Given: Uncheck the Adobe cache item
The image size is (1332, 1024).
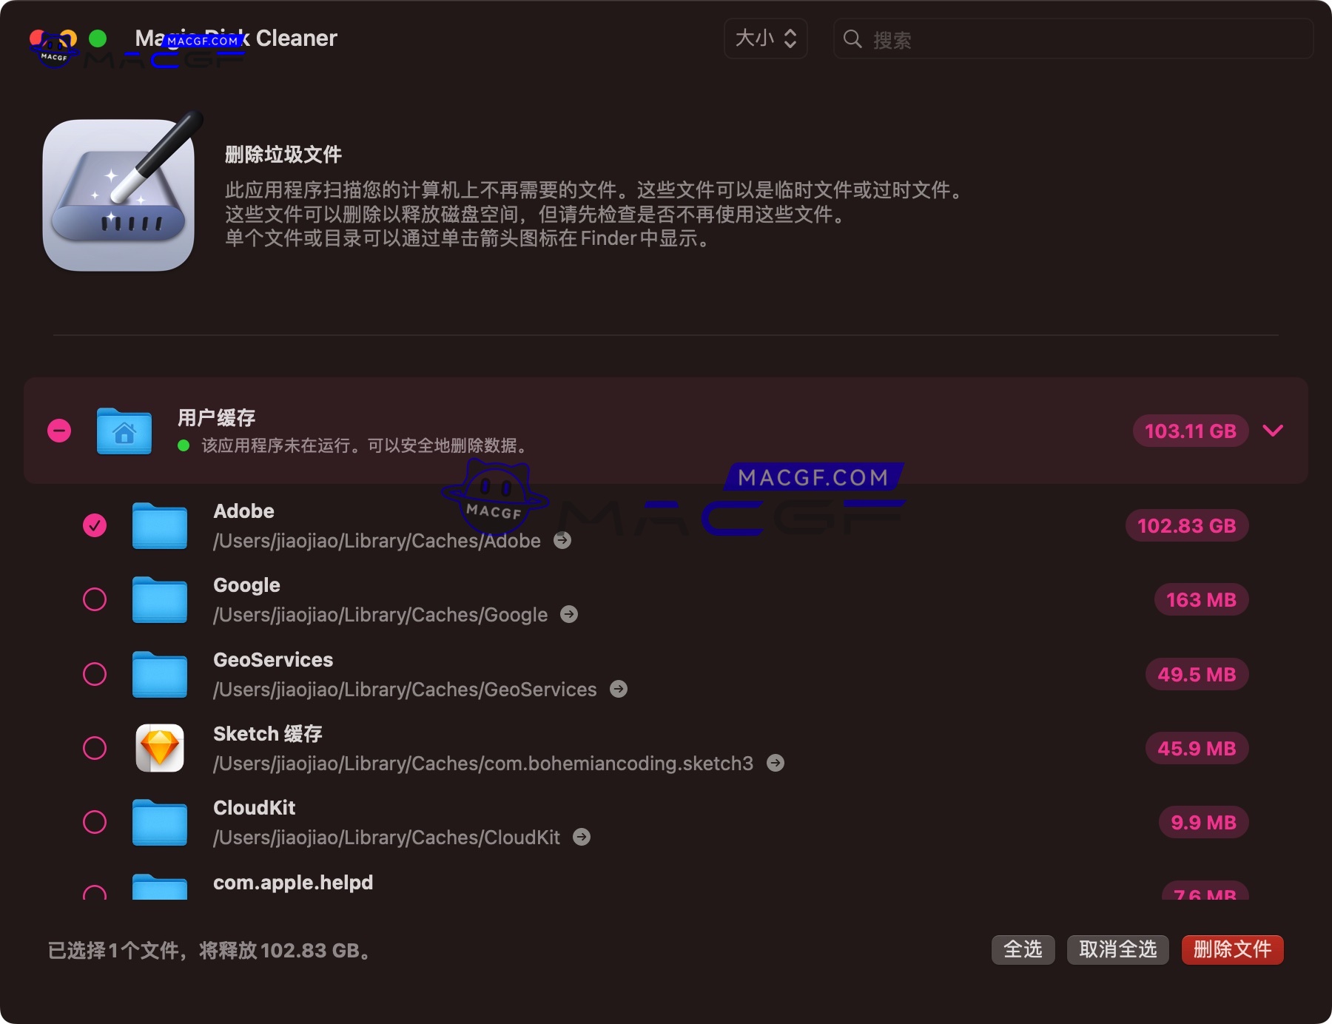Looking at the screenshot, I should pyautogui.click(x=95, y=525).
